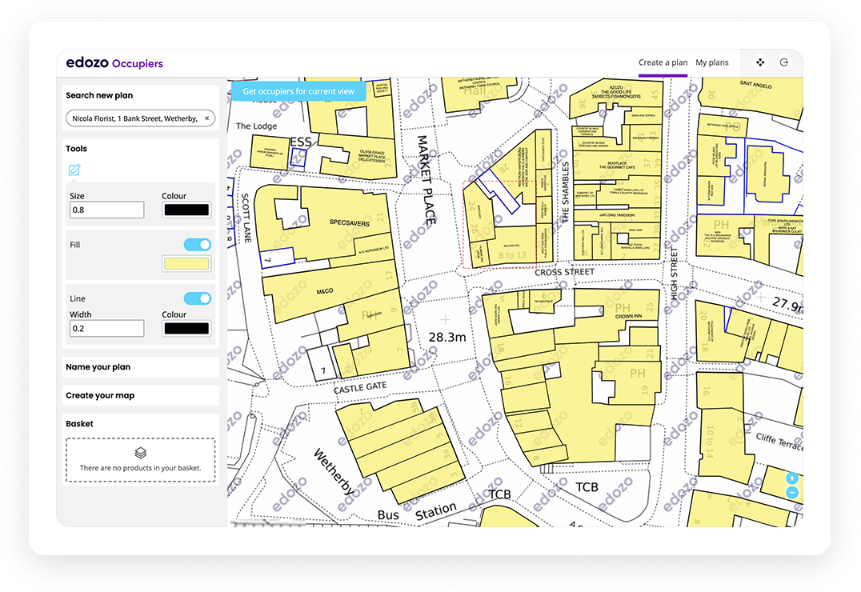Click the Bus Station label on the map
Screen dimensions: 861x592
click(x=417, y=512)
